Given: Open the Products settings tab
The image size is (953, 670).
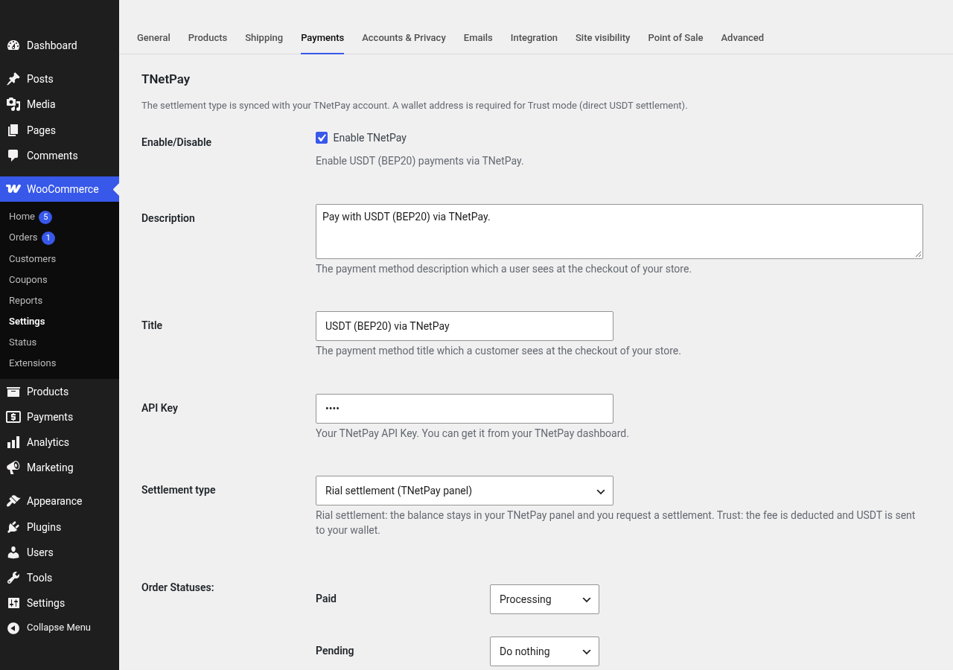Looking at the screenshot, I should tap(208, 38).
